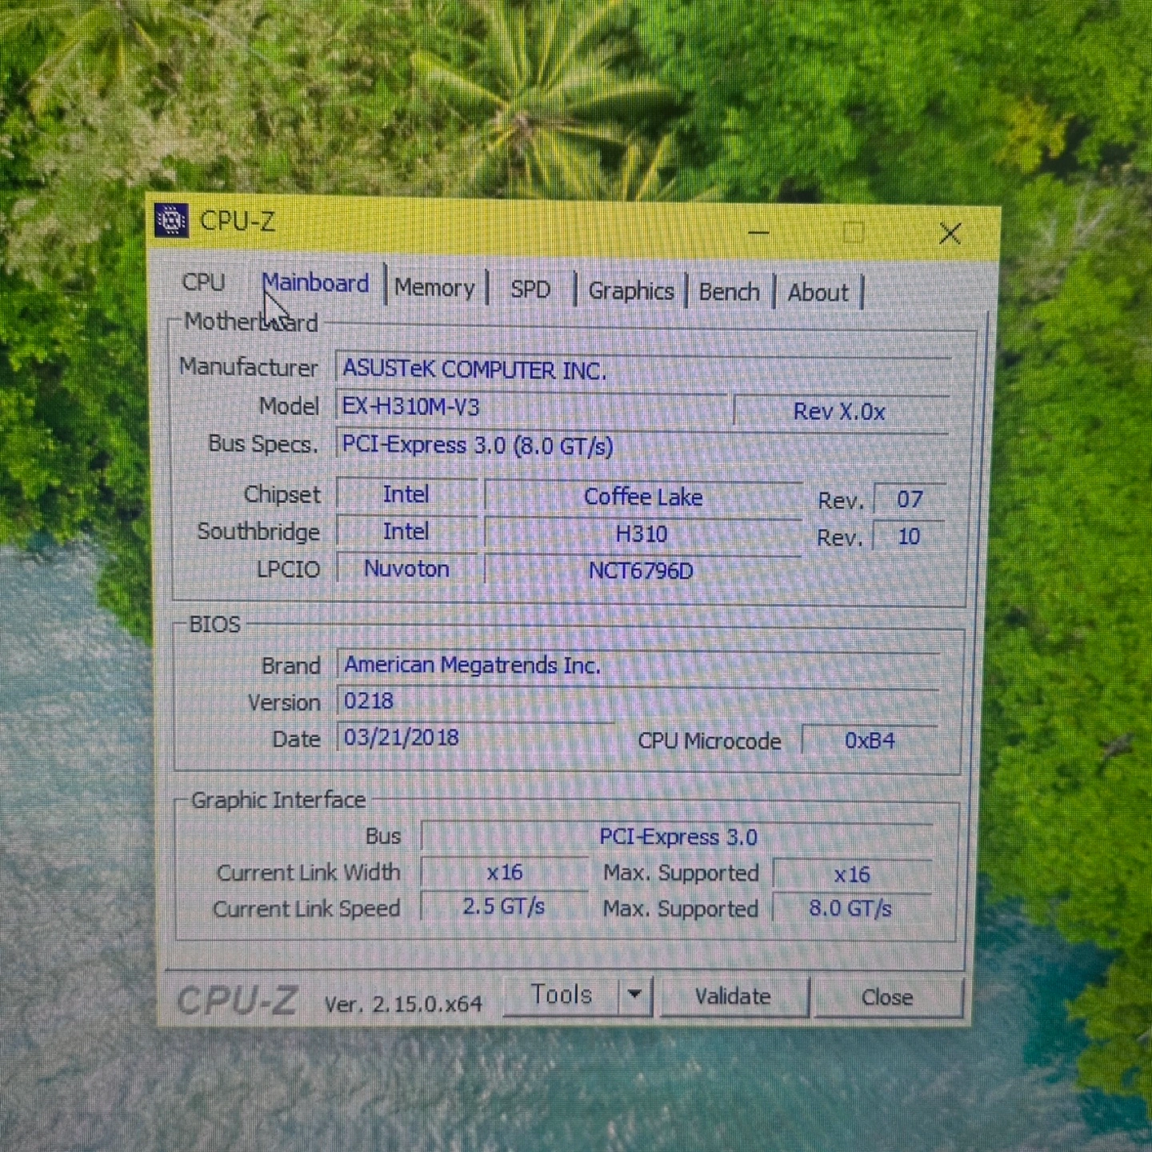Click the BIOS version 0218
This screenshot has width=1152, height=1152.
(x=638, y=702)
